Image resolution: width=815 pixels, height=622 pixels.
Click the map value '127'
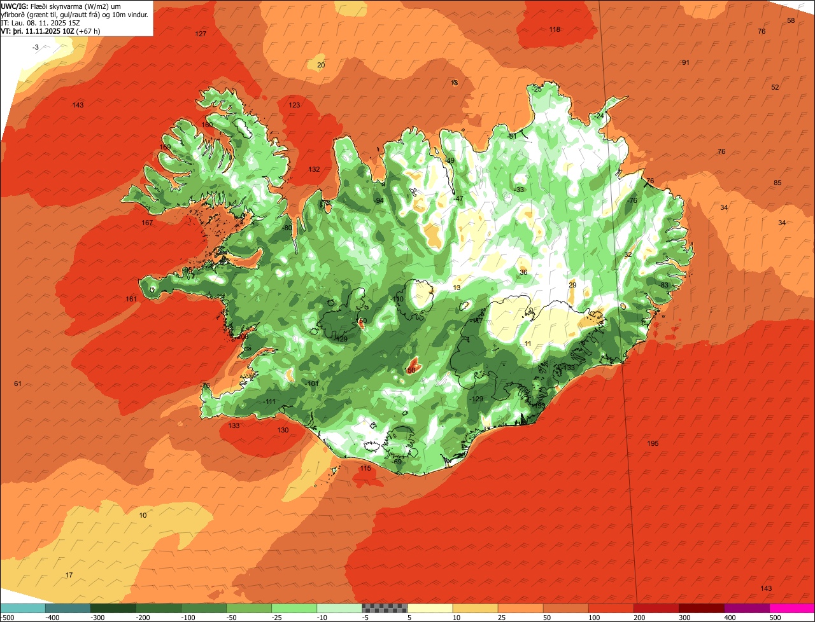201,34
